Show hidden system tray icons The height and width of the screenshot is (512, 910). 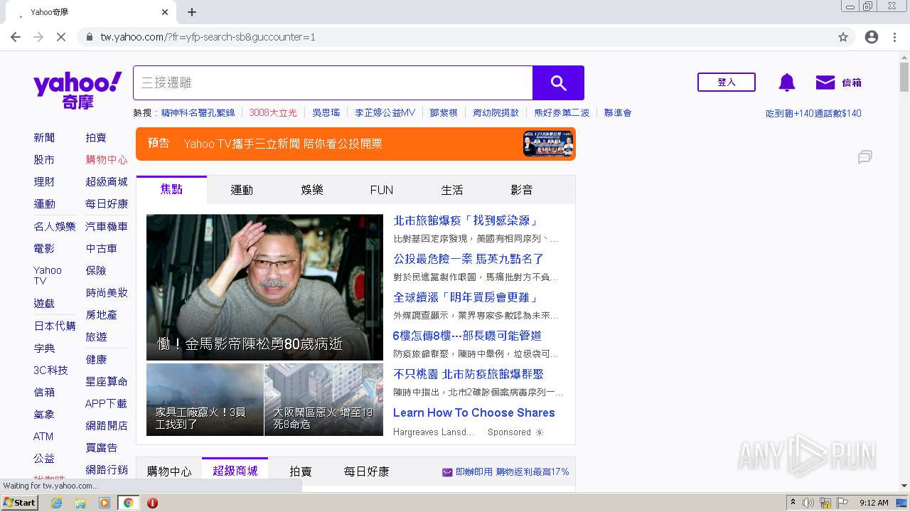coord(793,503)
